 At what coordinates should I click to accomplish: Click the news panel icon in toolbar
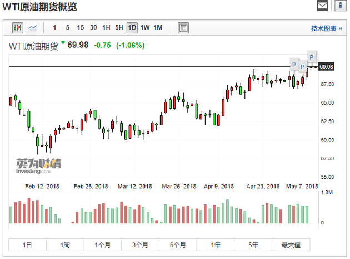[x=183, y=27]
